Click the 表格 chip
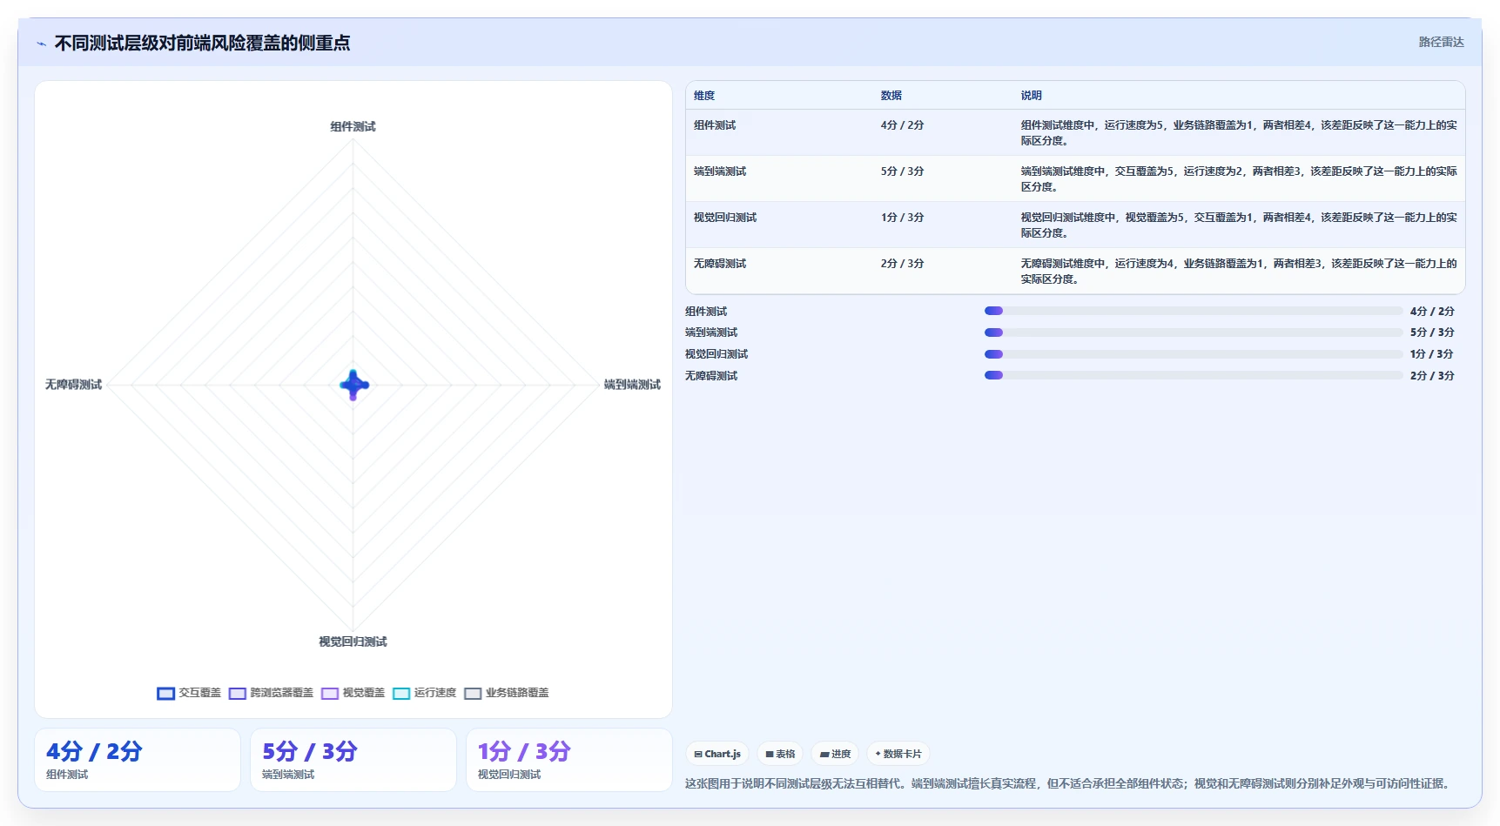1500x826 pixels. click(x=780, y=754)
